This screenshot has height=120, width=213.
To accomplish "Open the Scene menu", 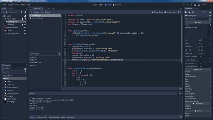I will point(4,5).
